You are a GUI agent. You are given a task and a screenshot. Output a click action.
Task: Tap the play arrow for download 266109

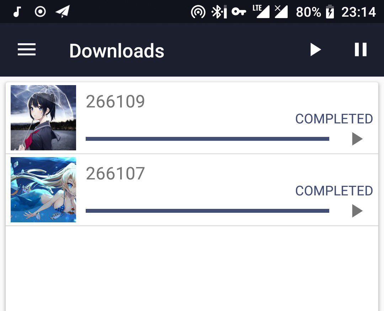[x=357, y=139]
